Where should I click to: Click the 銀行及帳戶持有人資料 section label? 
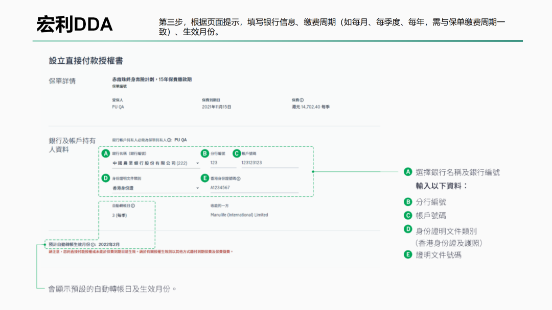(72, 145)
